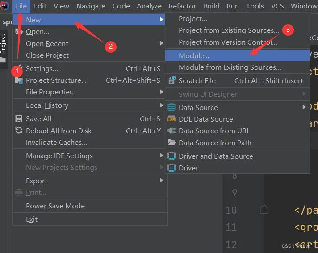Click the Print printer icon
The height and width of the screenshot is (253, 318).
tap(19, 192)
